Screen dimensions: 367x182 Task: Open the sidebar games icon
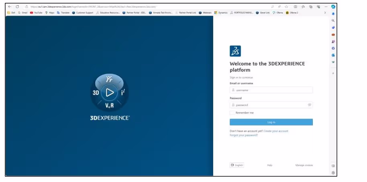click(x=333, y=41)
